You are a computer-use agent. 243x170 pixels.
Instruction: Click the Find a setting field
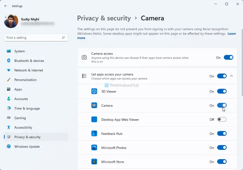click(36, 38)
